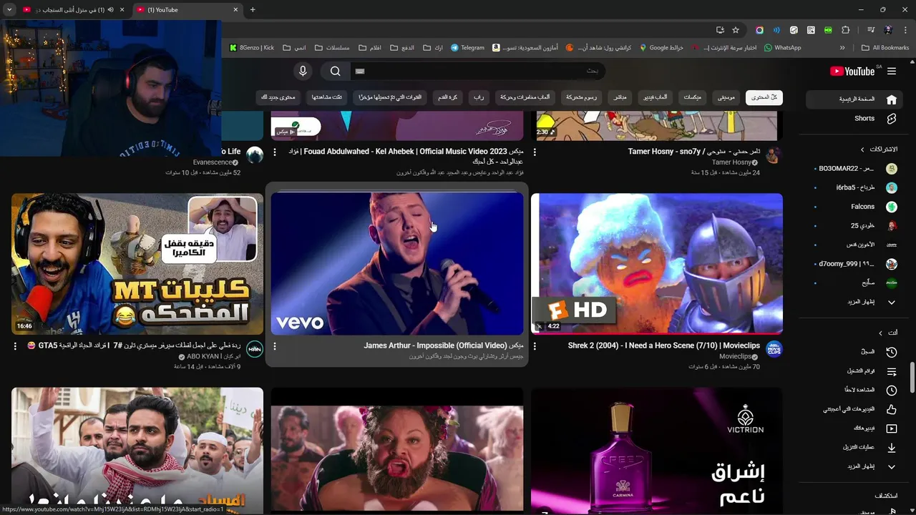The image size is (916, 515).
Task: Click the YouTube logo
Action: coord(852,71)
